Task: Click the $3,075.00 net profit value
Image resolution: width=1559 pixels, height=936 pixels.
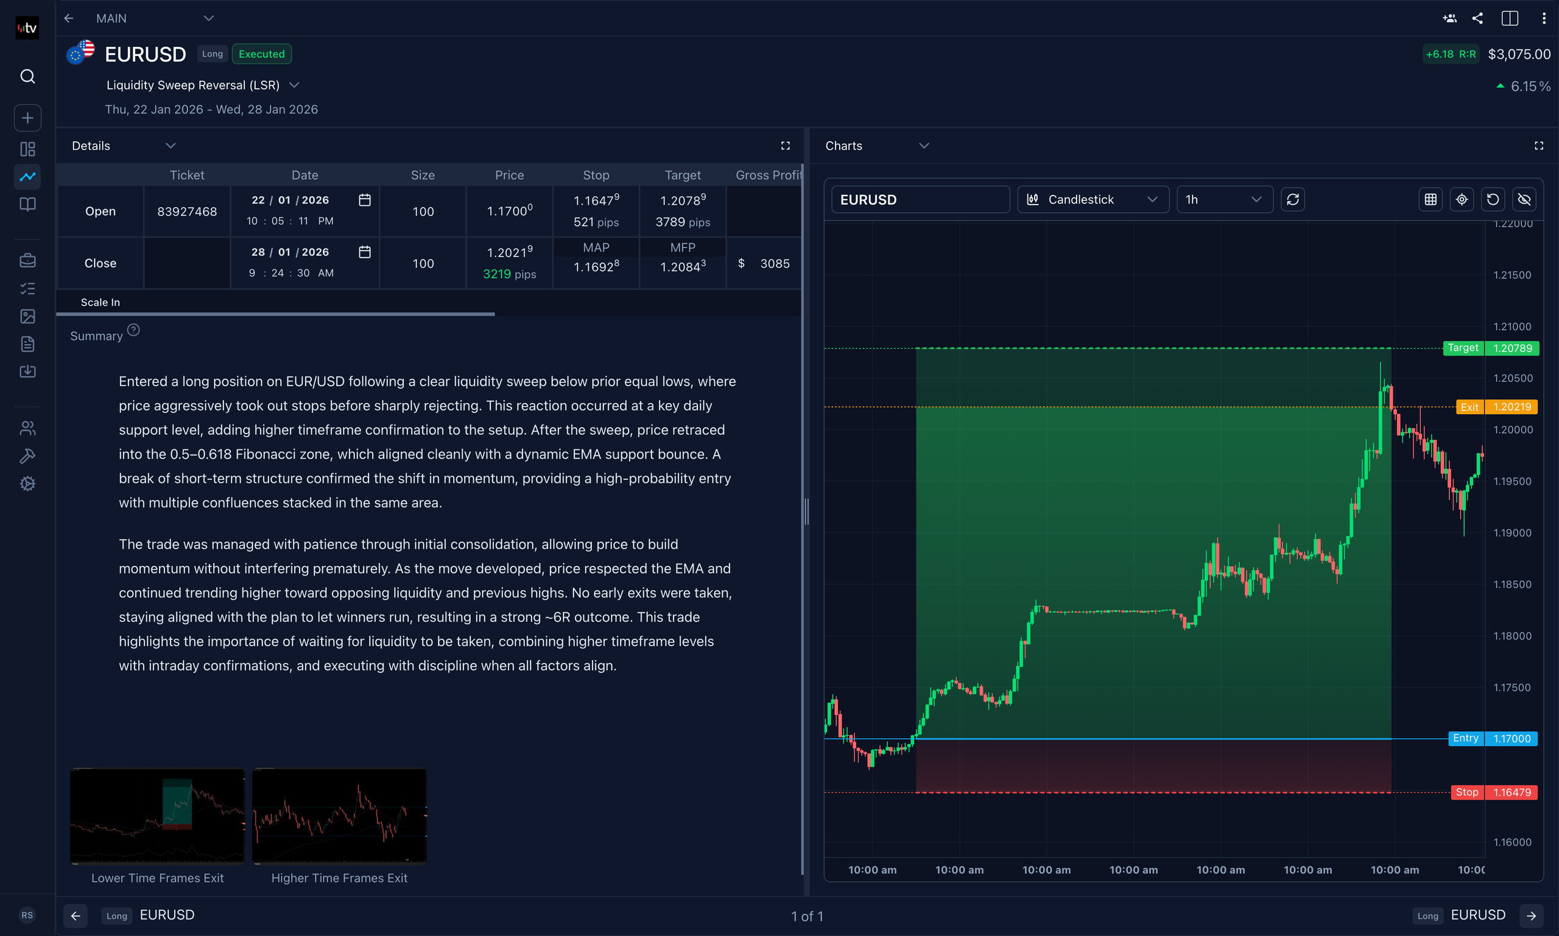Action: pyautogui.click(x=1519, y=54)
